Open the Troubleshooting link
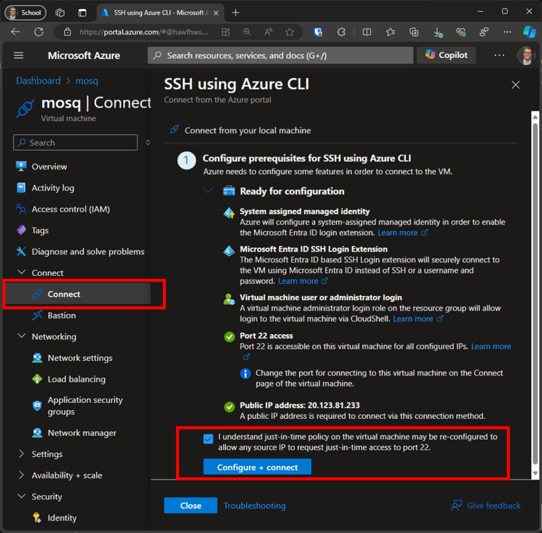This screenshot has height=533, width=542. coord(254,505)
